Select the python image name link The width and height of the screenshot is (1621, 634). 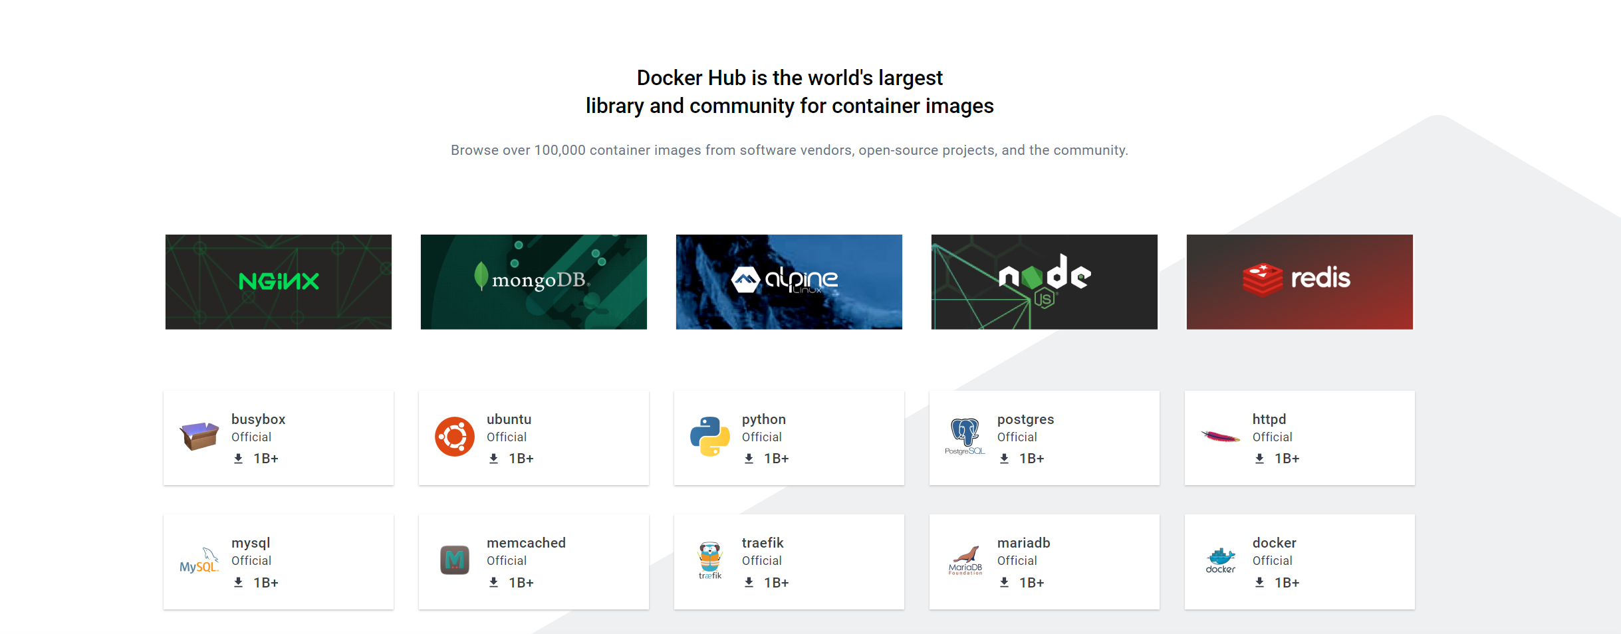coord(763,419)
